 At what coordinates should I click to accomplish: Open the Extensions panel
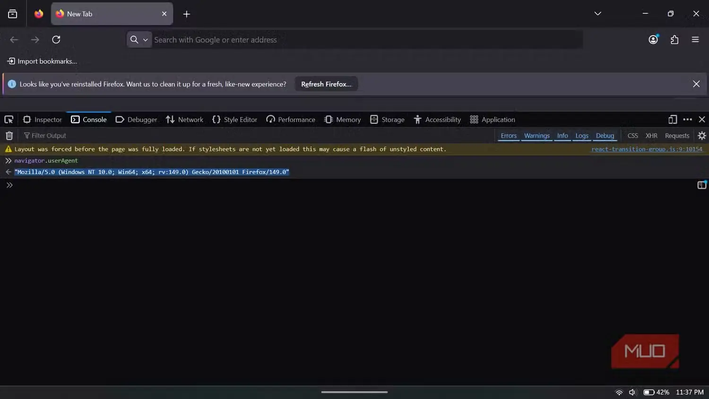674,40
